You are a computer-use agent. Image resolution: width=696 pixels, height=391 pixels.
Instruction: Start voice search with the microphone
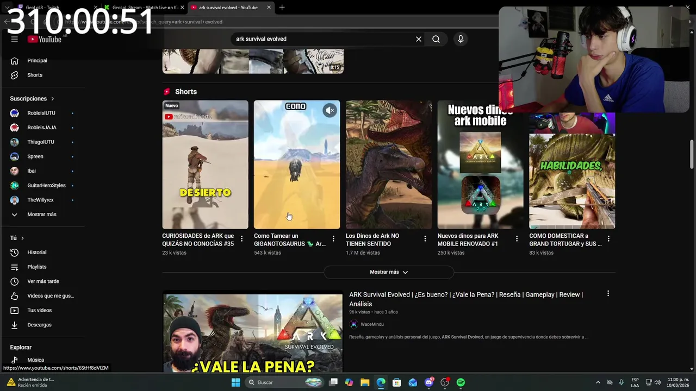click(461, 39)
